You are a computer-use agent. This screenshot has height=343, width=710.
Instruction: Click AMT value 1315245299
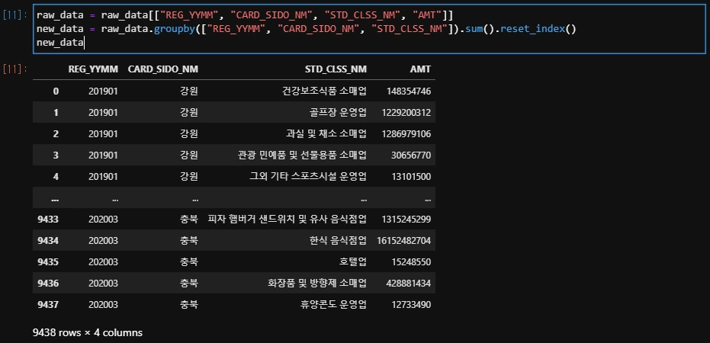406,220
